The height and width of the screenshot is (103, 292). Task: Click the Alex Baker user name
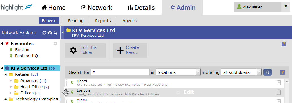tap(252, 7)
